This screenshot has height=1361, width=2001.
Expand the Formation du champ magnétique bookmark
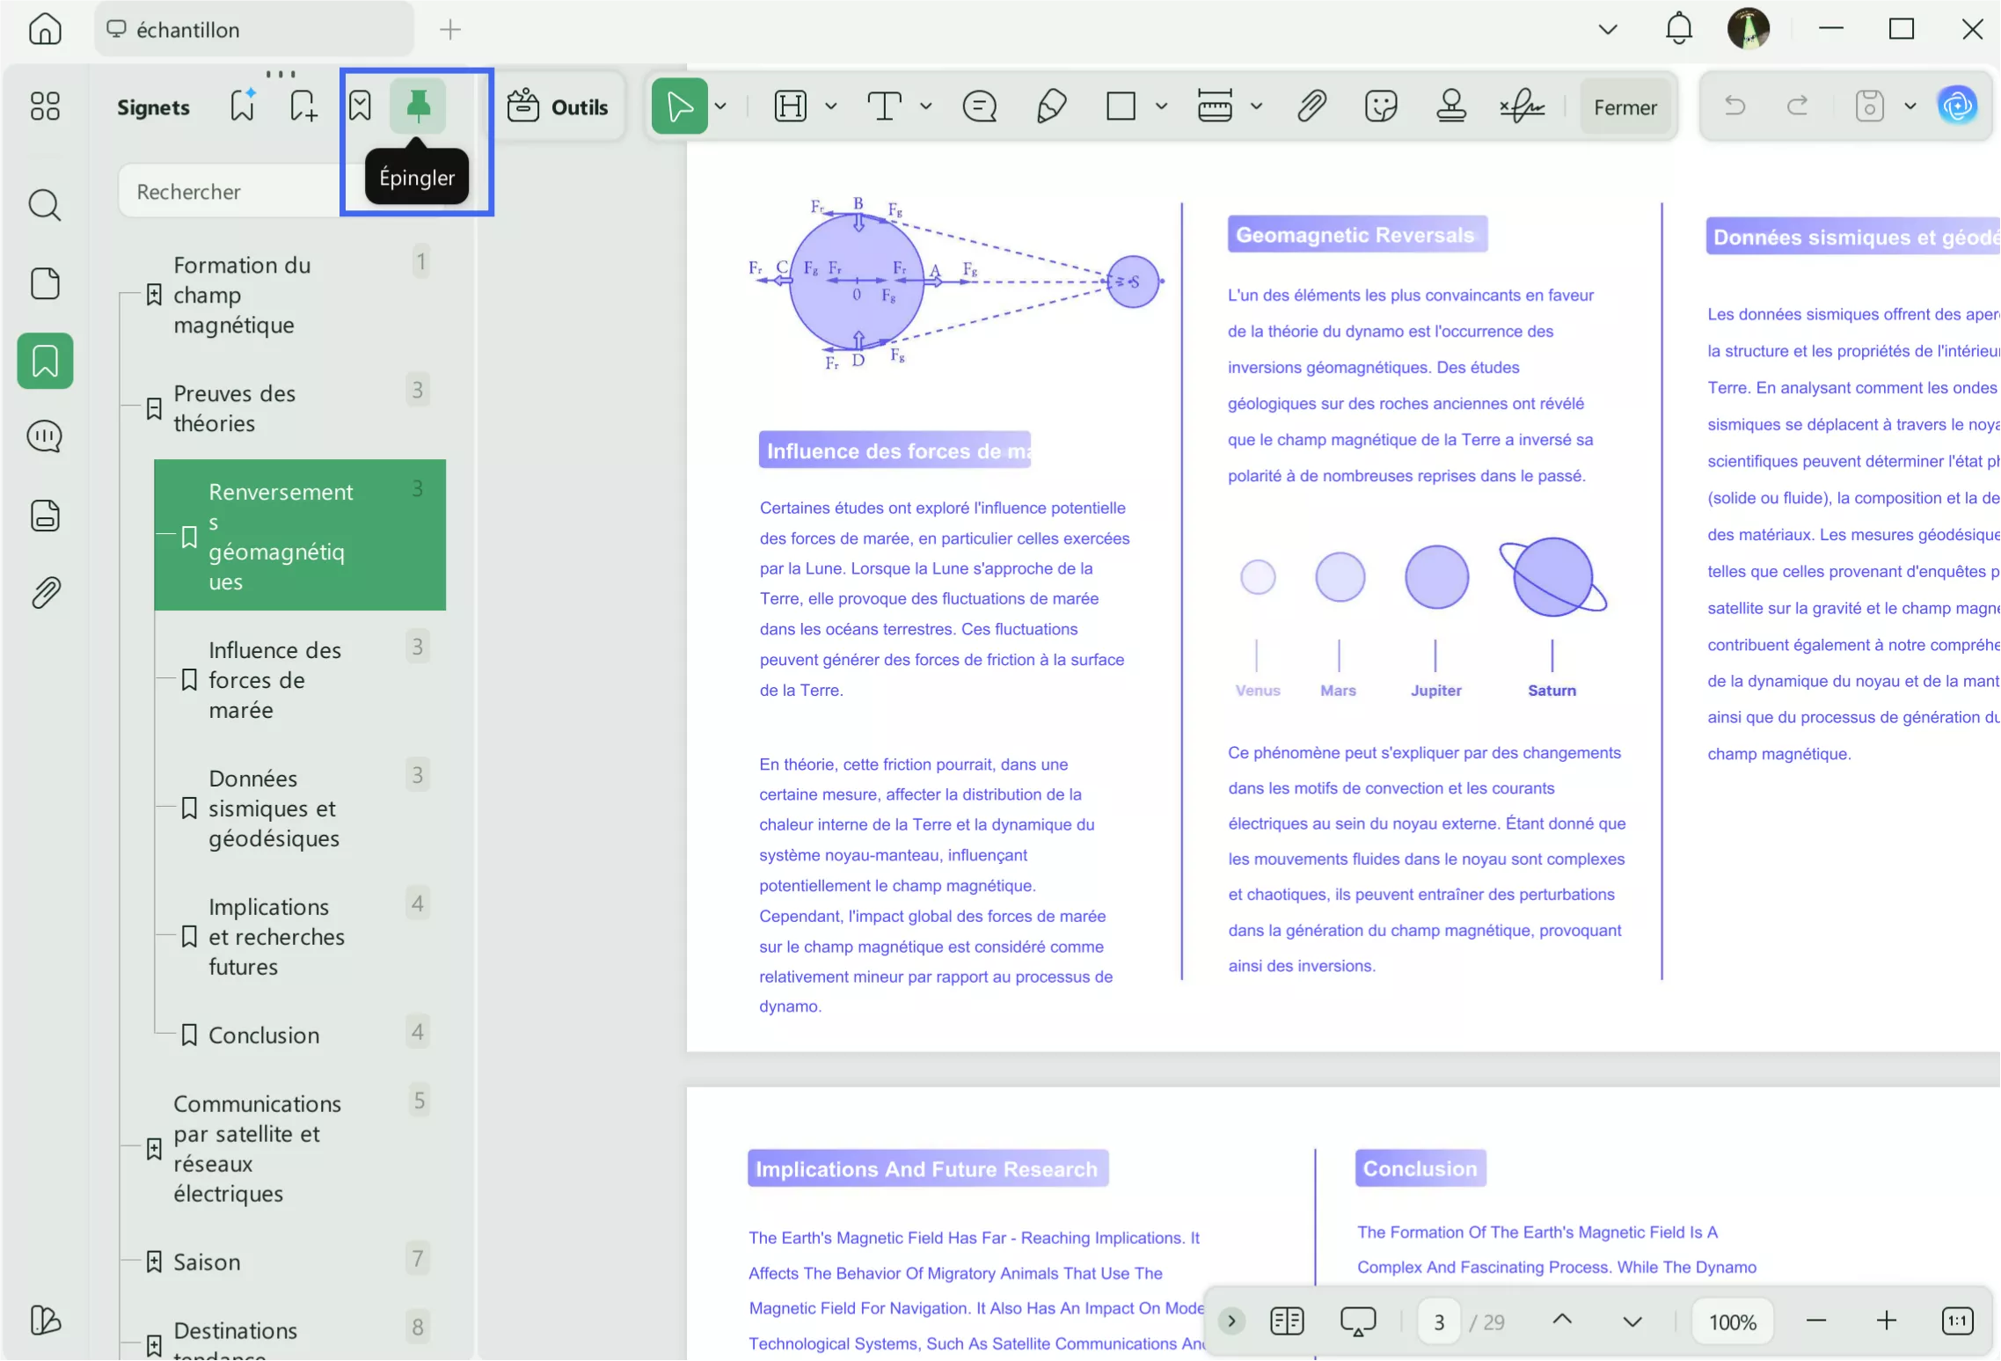click(x=154, y=295)
